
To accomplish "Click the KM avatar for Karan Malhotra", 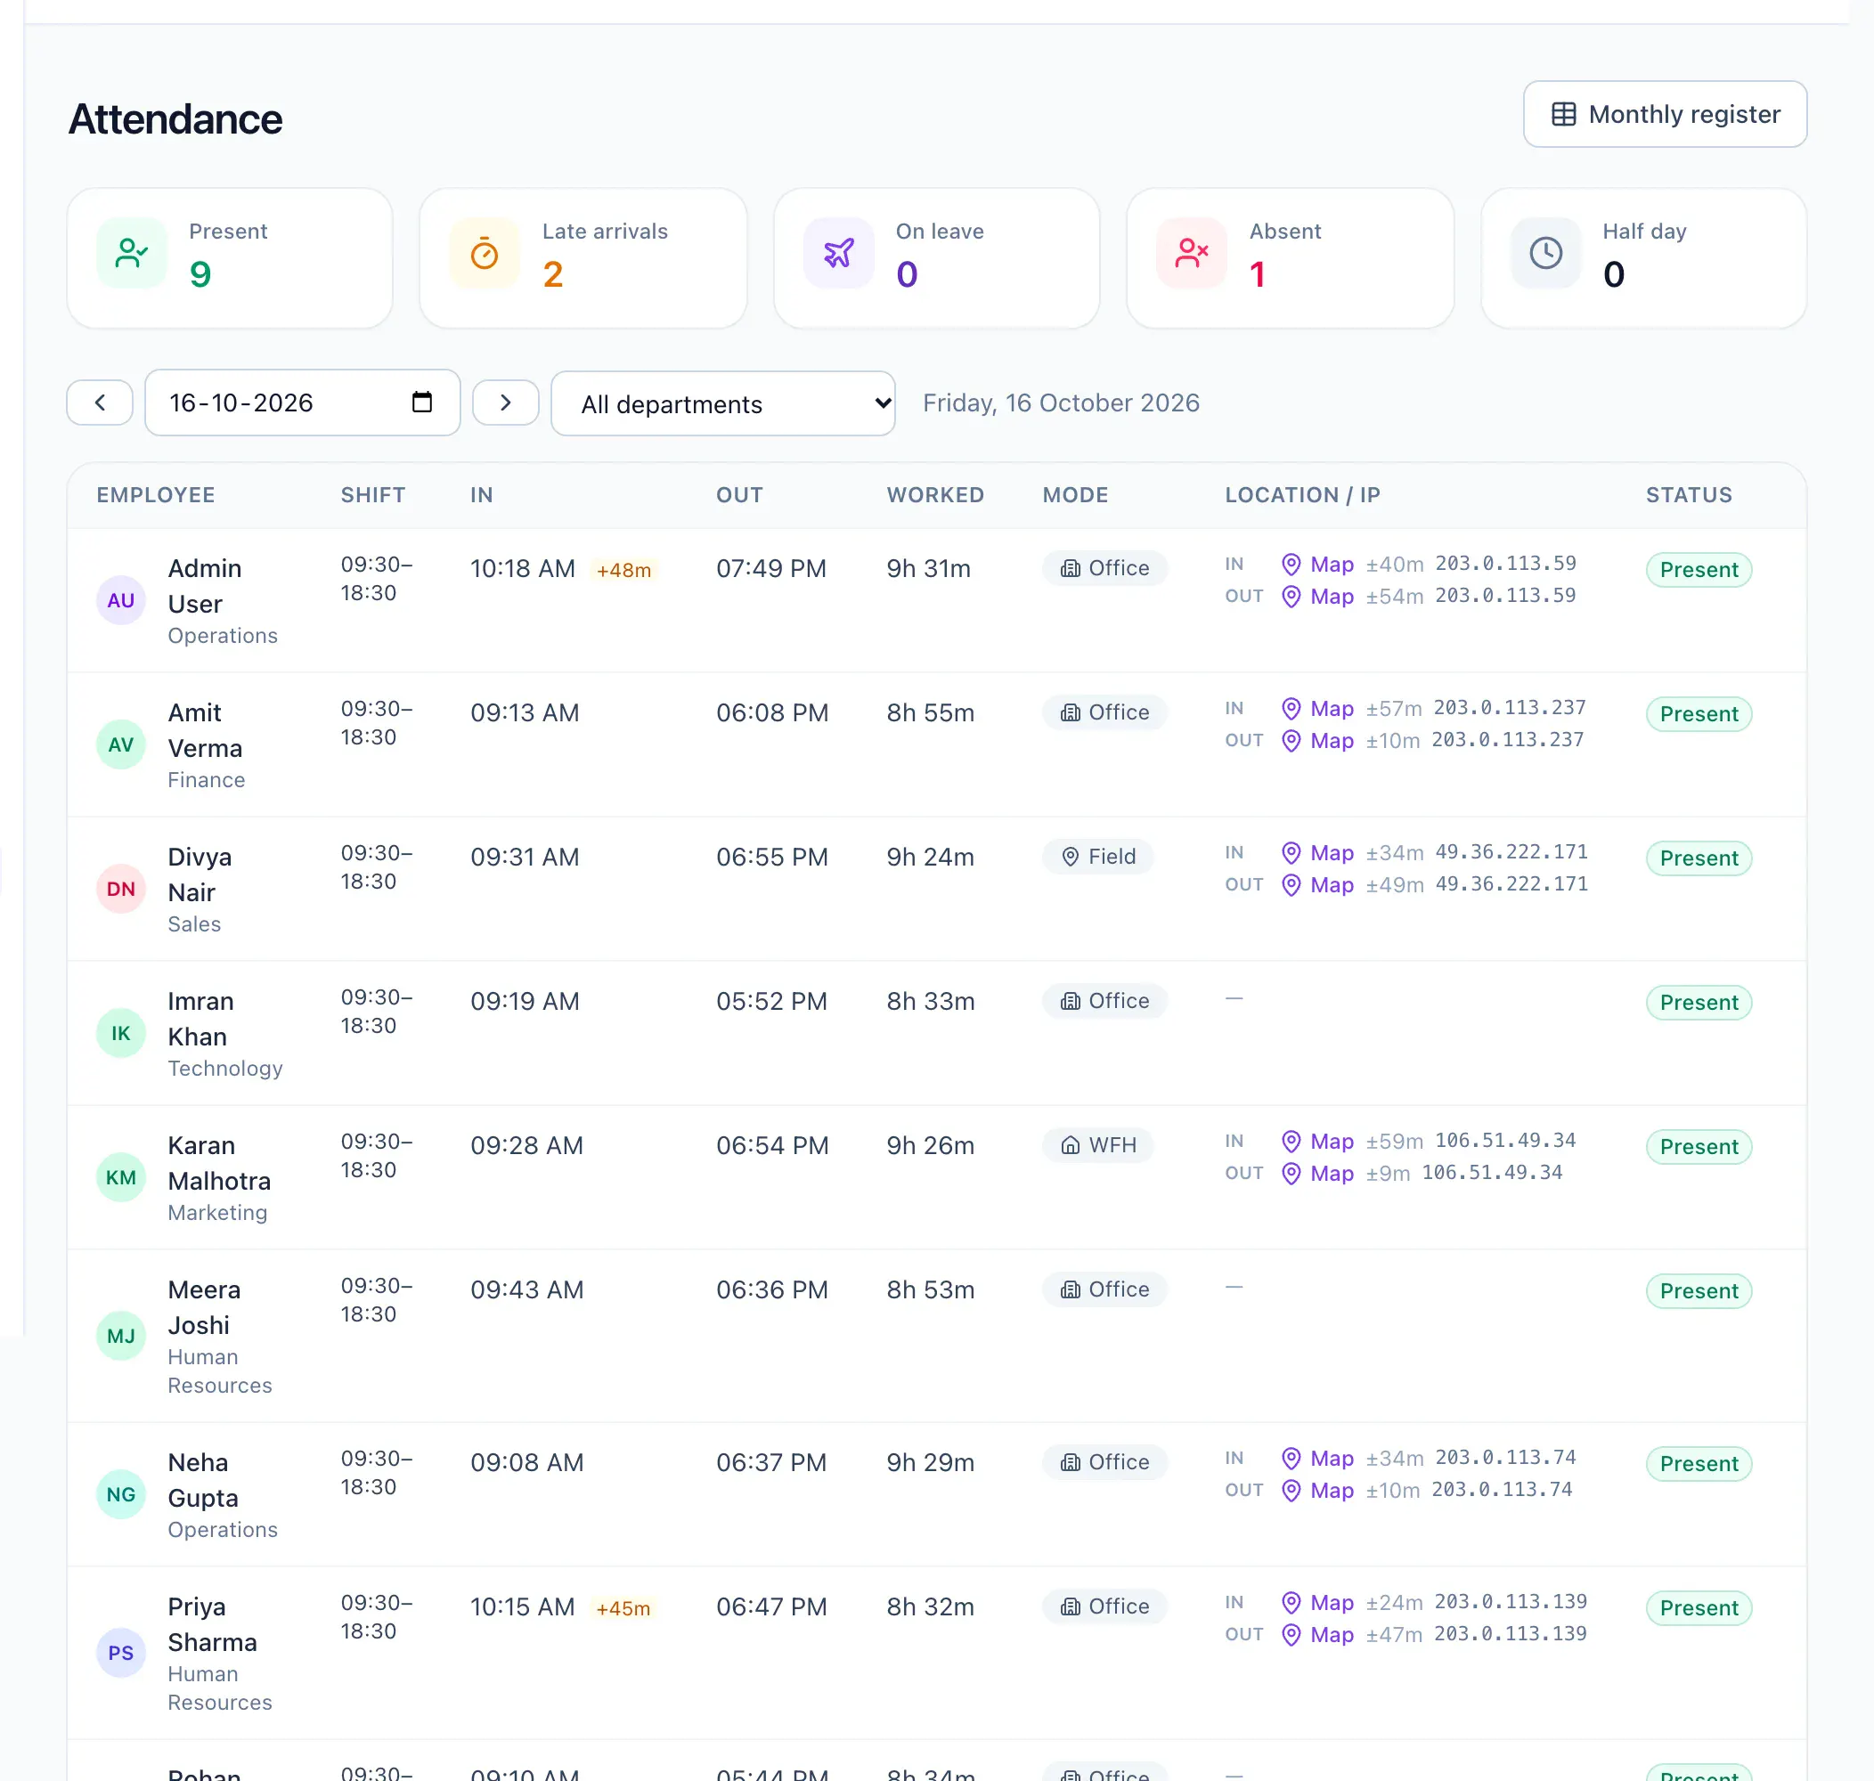I will tap(120, 1177).
